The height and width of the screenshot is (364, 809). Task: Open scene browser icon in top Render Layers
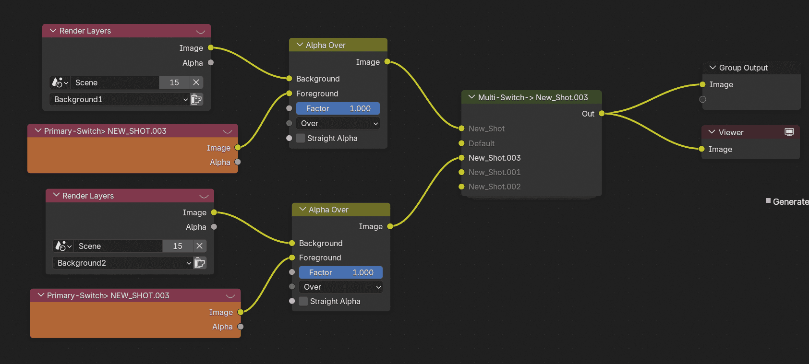(x=60, y=82)
